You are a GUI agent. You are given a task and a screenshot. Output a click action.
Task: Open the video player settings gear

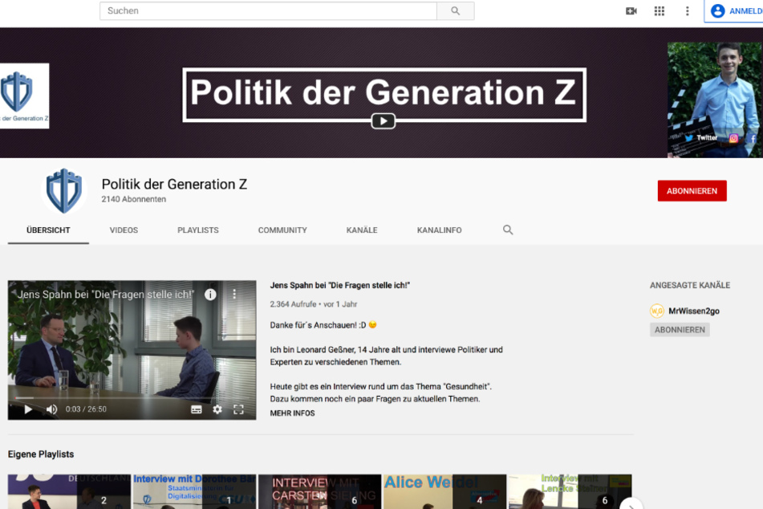pyautogui.click(x=217, y=409)
